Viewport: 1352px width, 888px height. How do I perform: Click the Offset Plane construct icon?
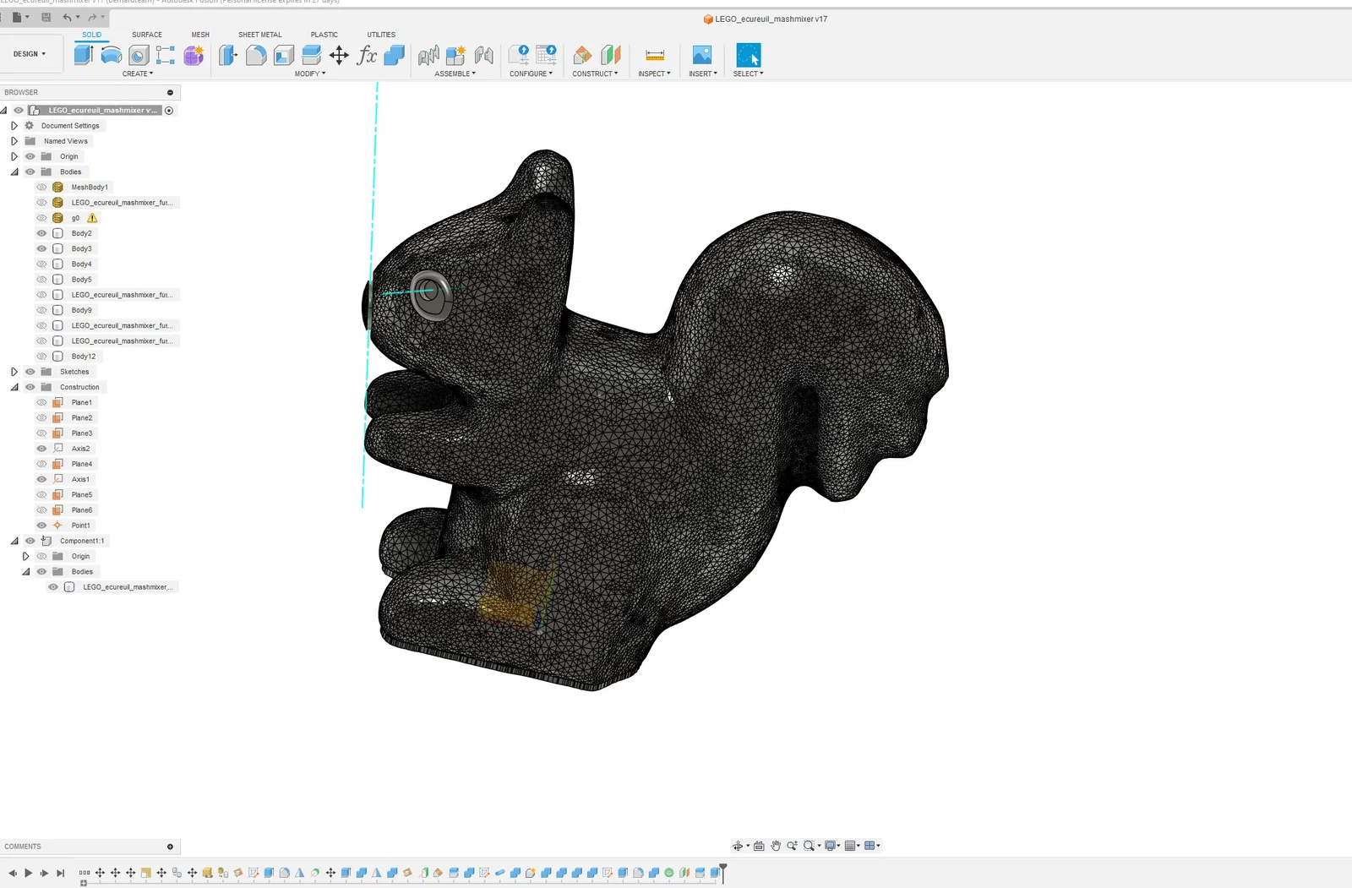[x=582, y=55]
